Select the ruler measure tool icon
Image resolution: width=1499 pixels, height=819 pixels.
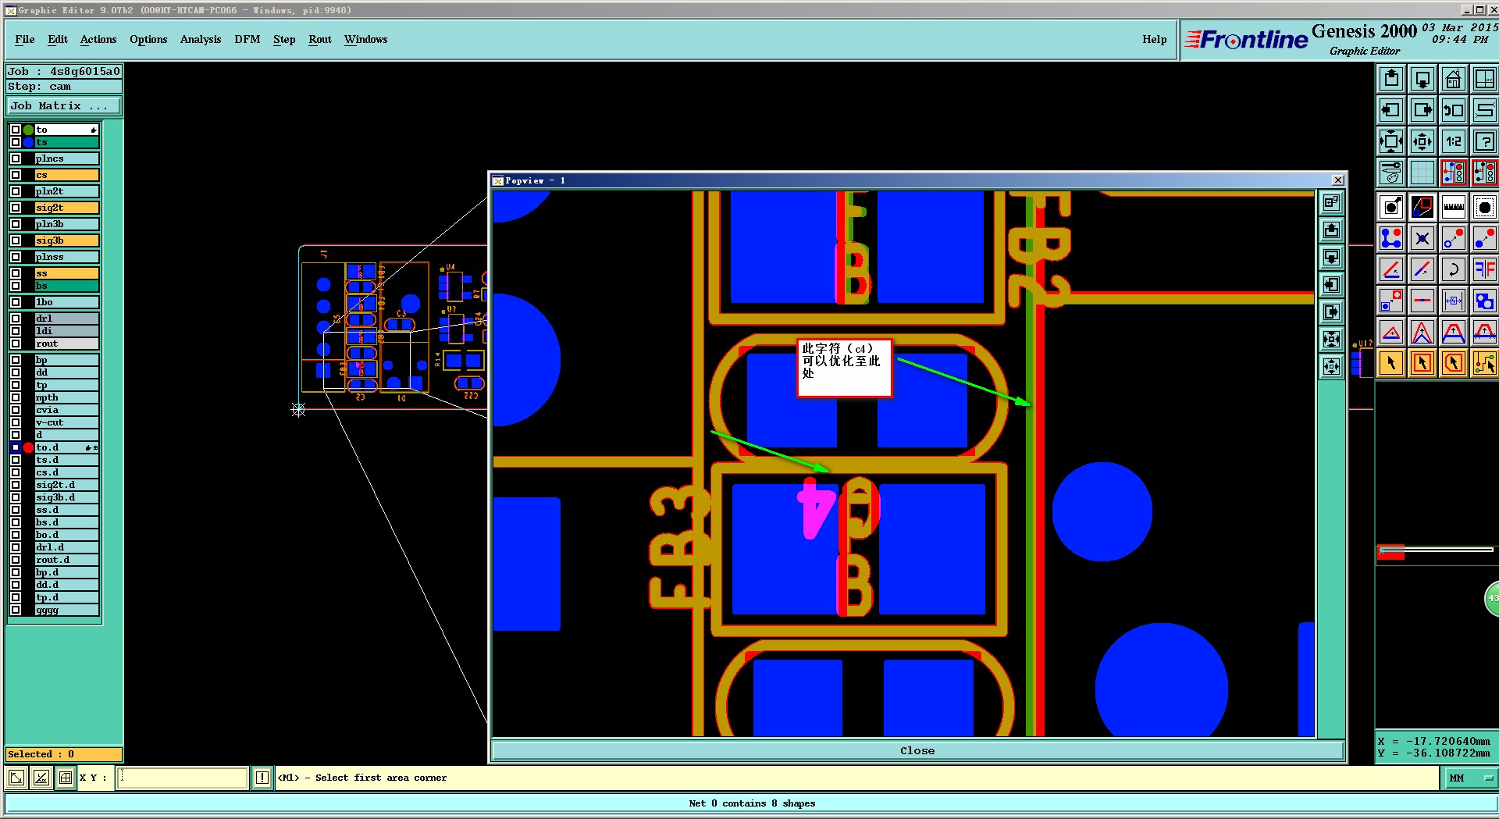point(1453,207)
